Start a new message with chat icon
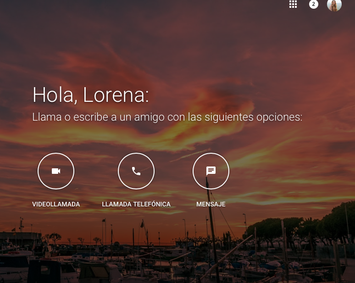The image size is (355, 283). (211, 171)
